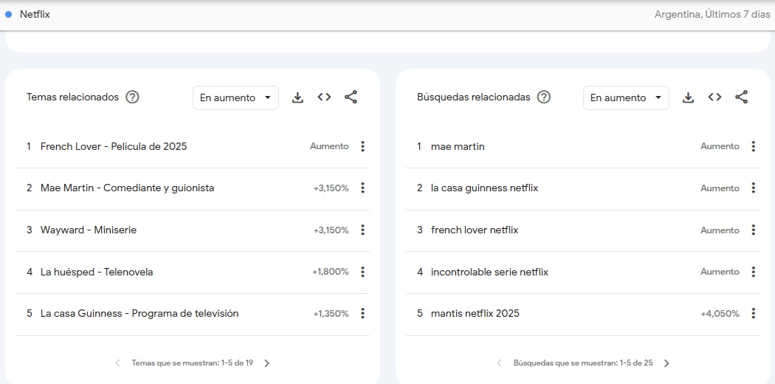Open help for Búsquedas relacionadas
The image size is (775, 384).
[544, 97]
